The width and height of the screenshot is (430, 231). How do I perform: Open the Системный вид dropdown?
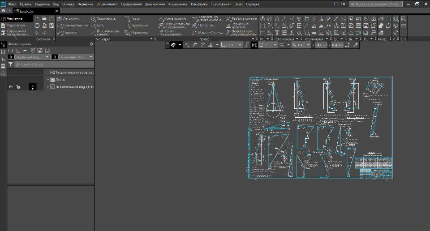click(x=47, y=57)
